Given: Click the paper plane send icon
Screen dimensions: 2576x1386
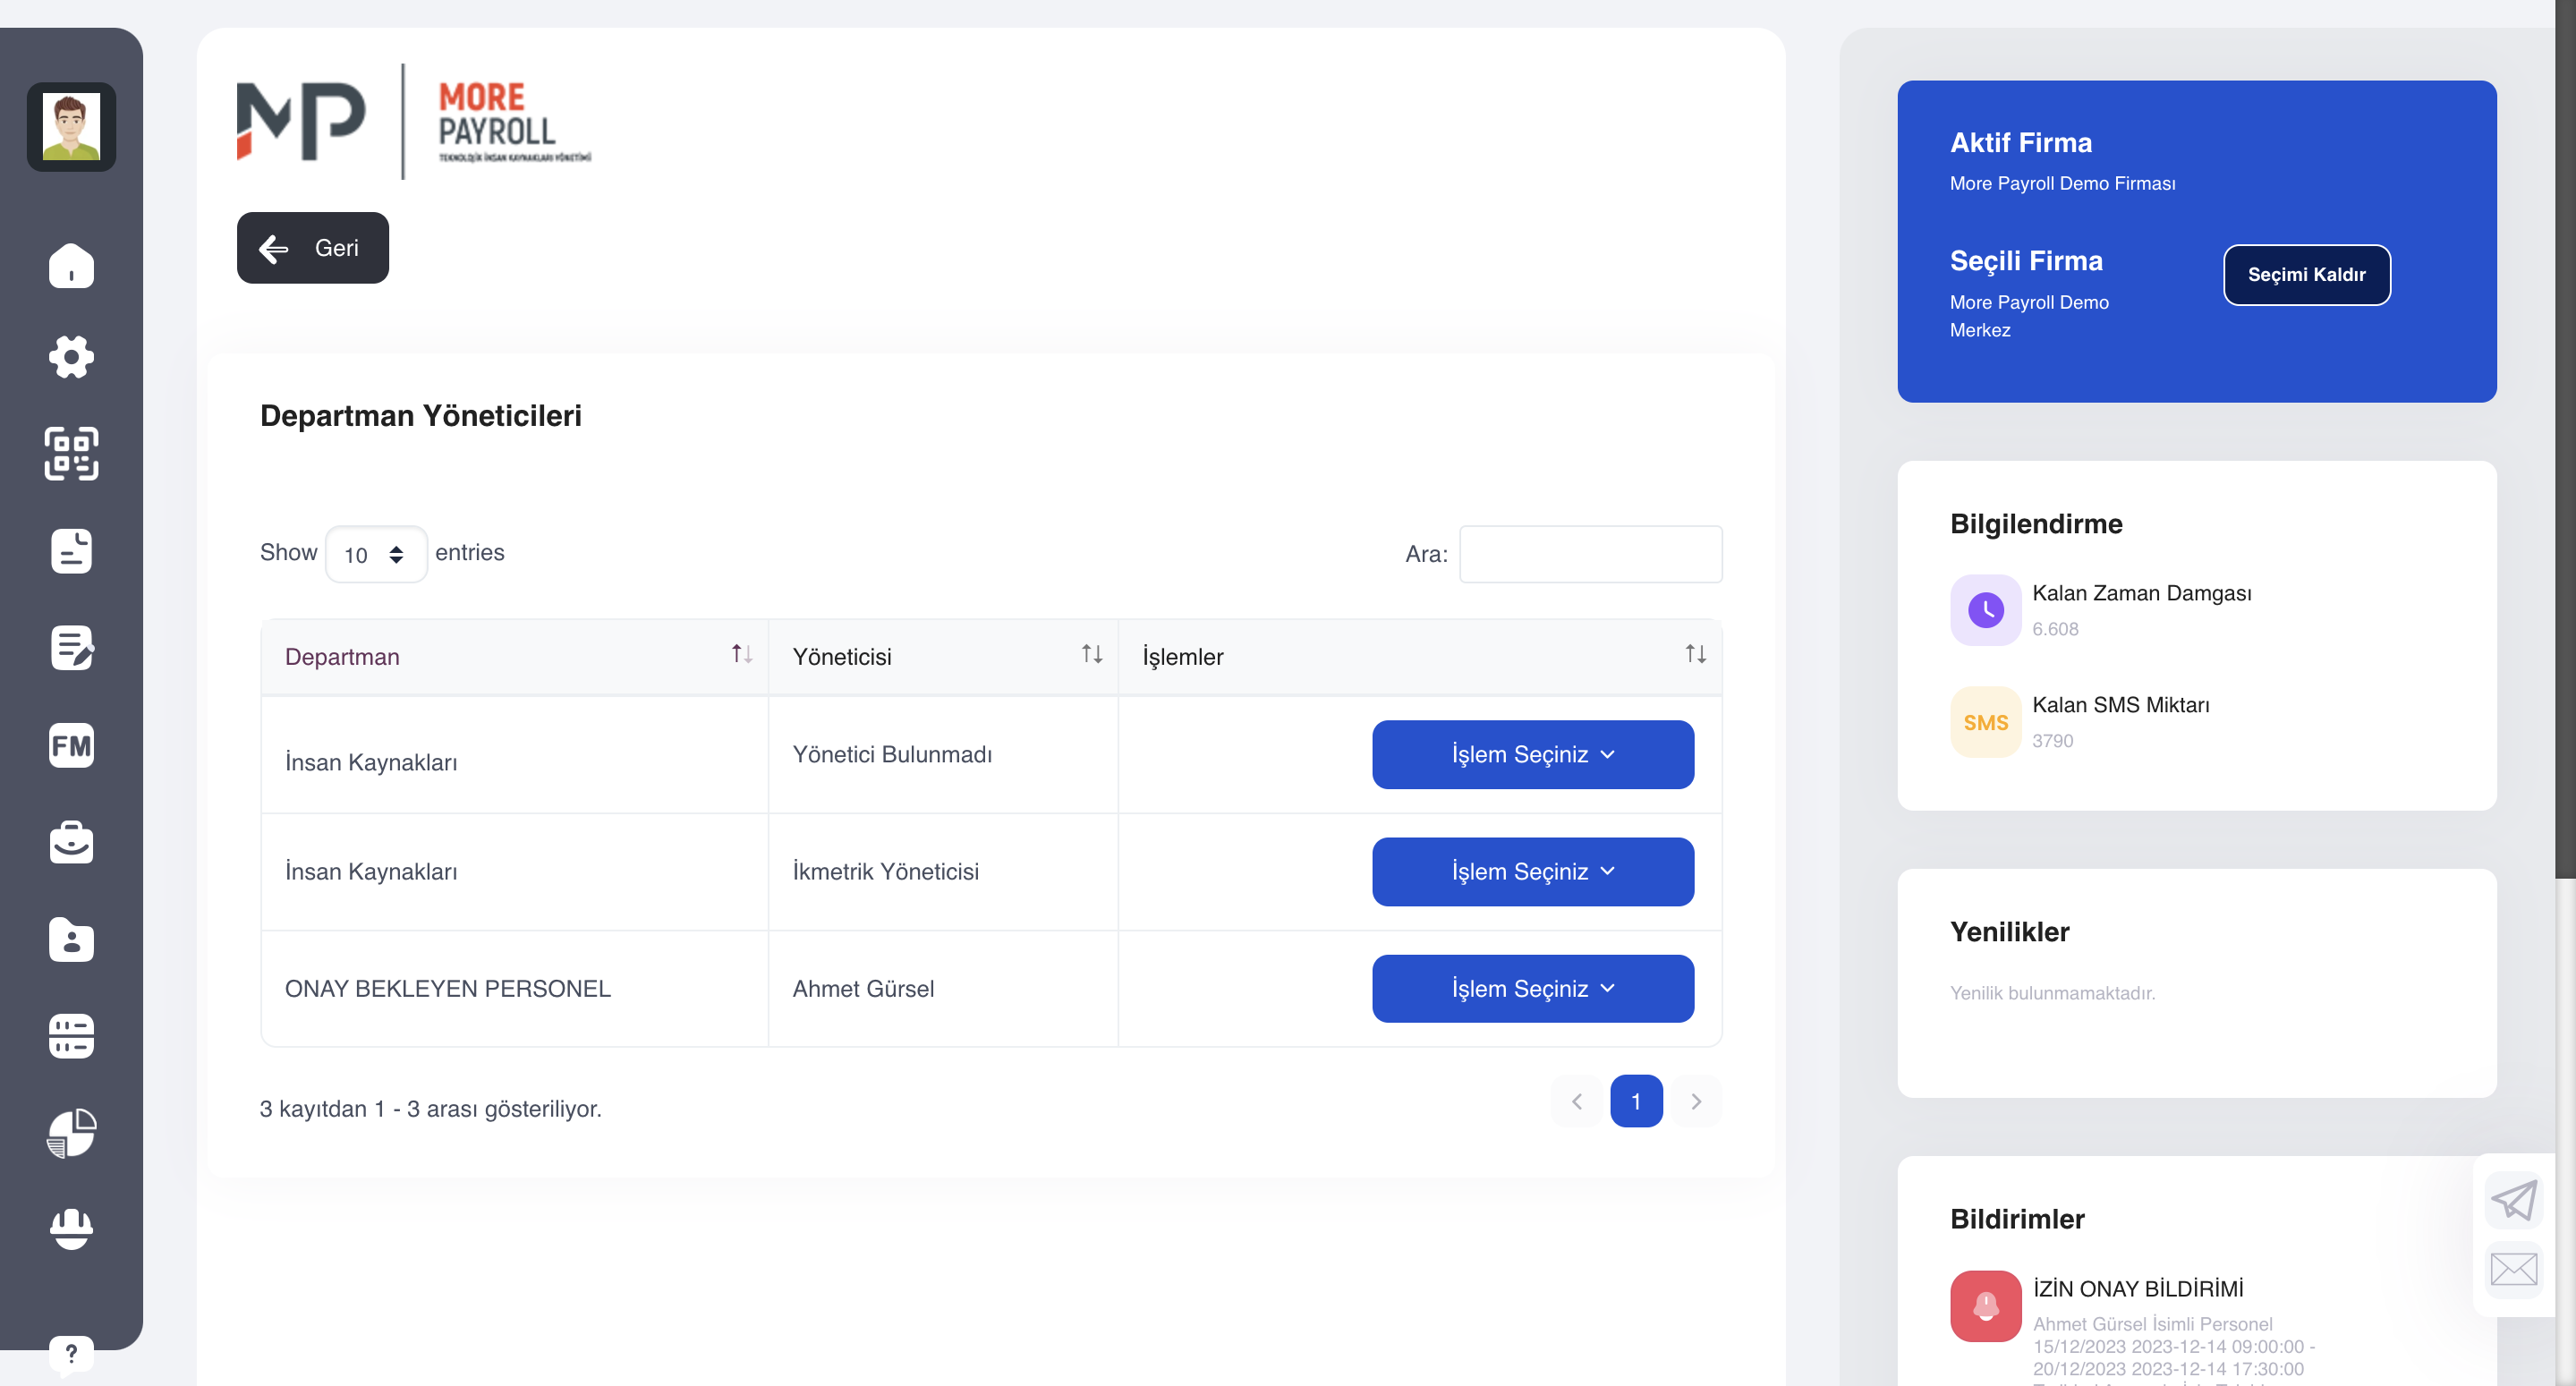Looking at the screenshot, I should point(2513,1200).
